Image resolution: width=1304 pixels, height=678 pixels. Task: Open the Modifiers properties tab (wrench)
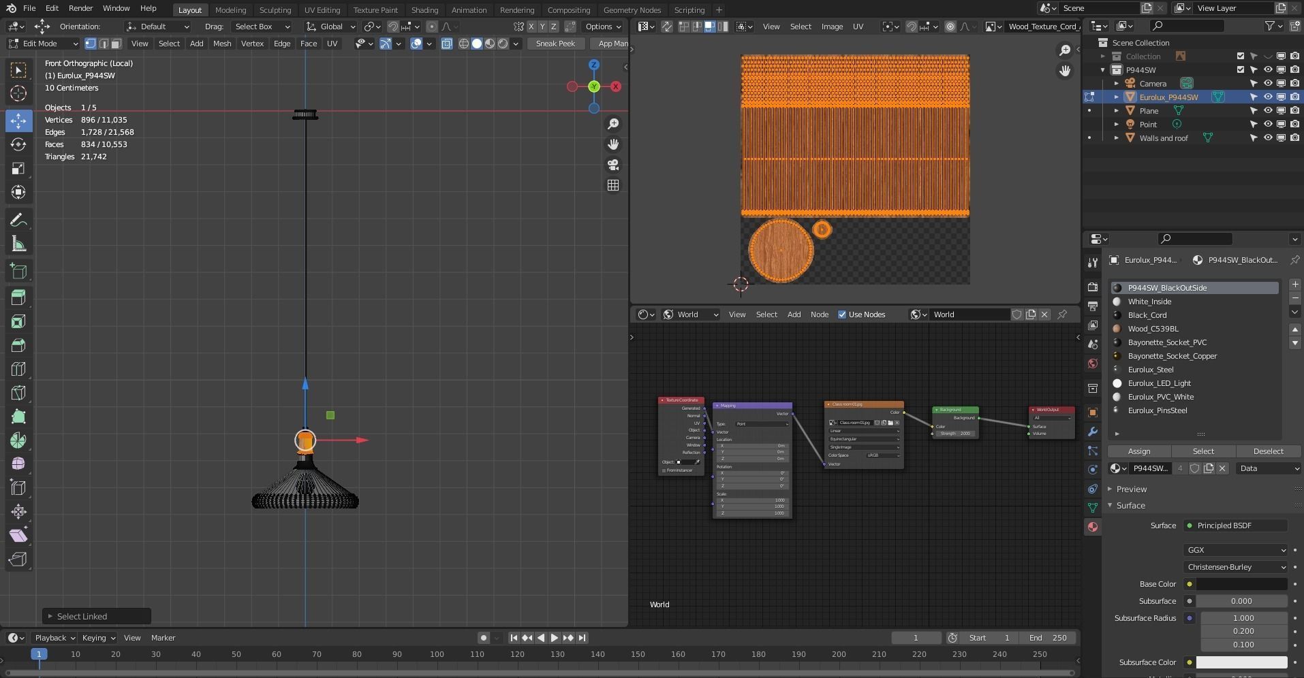(x=1093, y=432)
